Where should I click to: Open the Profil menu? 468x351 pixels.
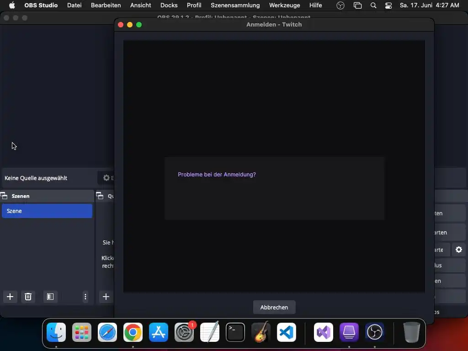(194, 5)
